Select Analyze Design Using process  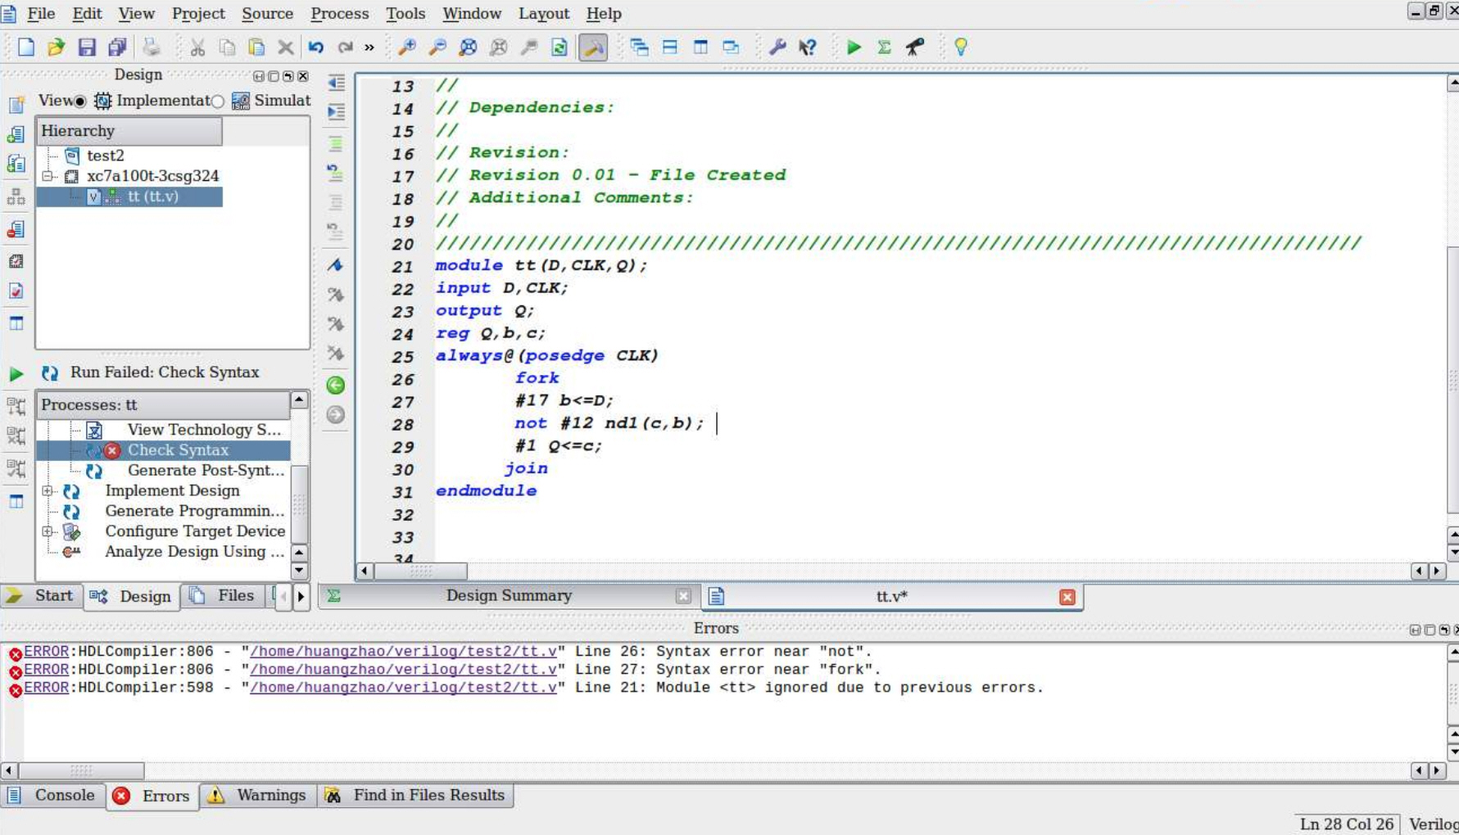click(194, 552)
